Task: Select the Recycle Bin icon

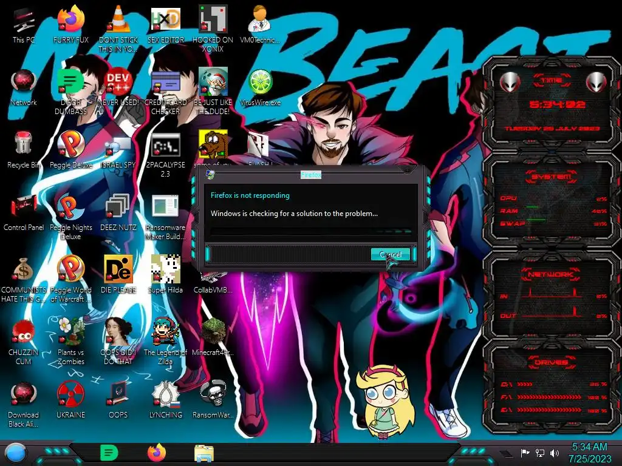Action: pos(24,150)
